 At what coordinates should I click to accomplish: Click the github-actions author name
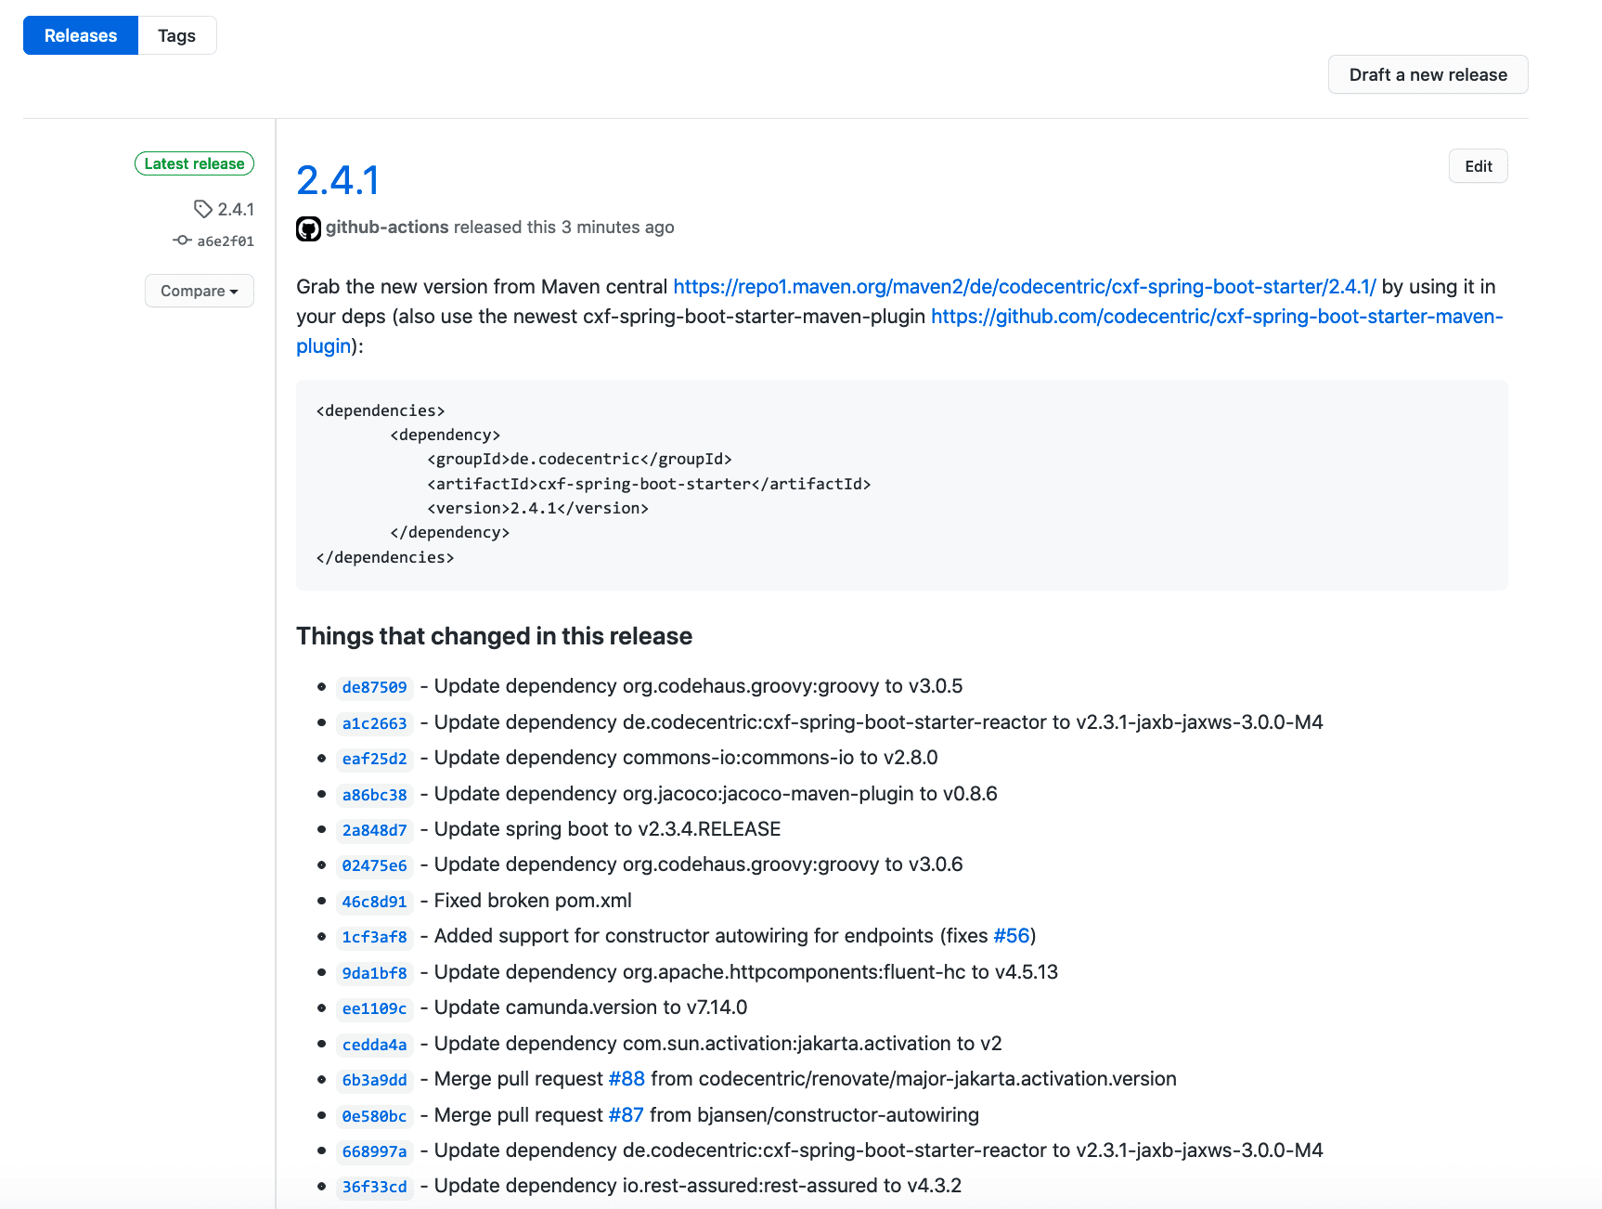tap(387, 227)
